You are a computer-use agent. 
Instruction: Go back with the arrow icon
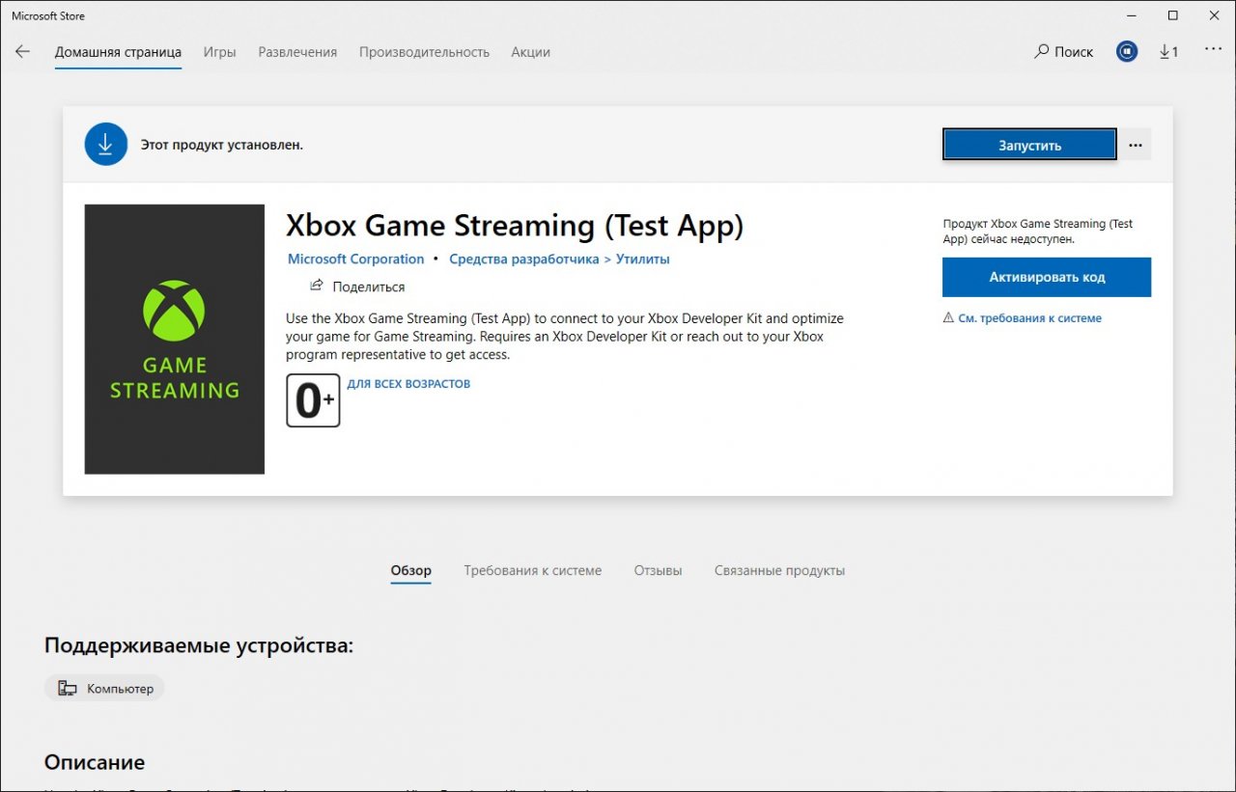[23, 52]
